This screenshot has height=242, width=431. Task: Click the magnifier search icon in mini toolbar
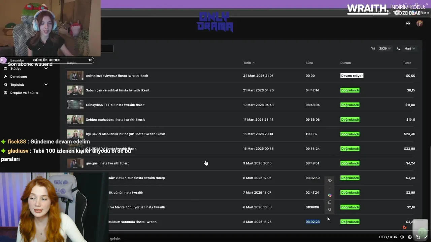330,210
